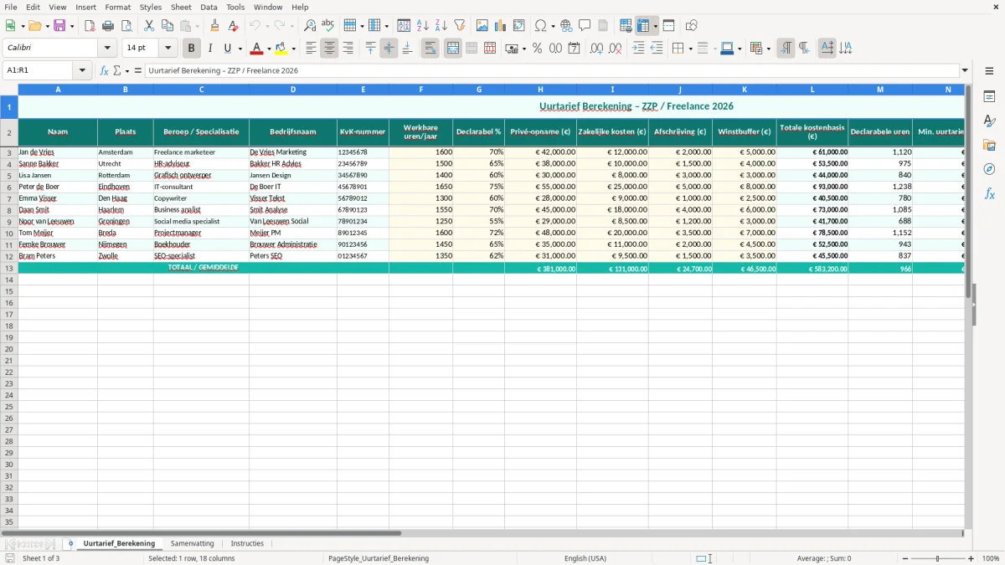
Task: Click the Clear Direct Formatting icon
Action: [x=233, y=26]
